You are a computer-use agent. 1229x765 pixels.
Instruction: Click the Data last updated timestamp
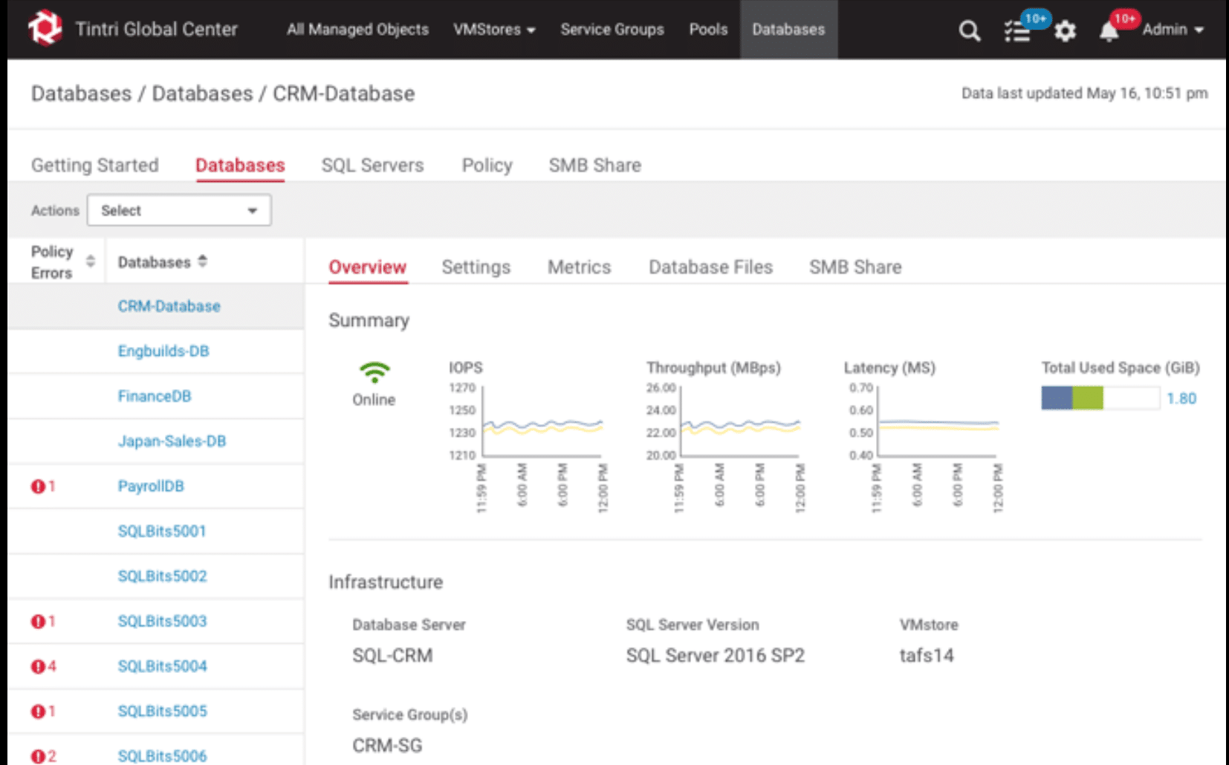coord(1085,94)
